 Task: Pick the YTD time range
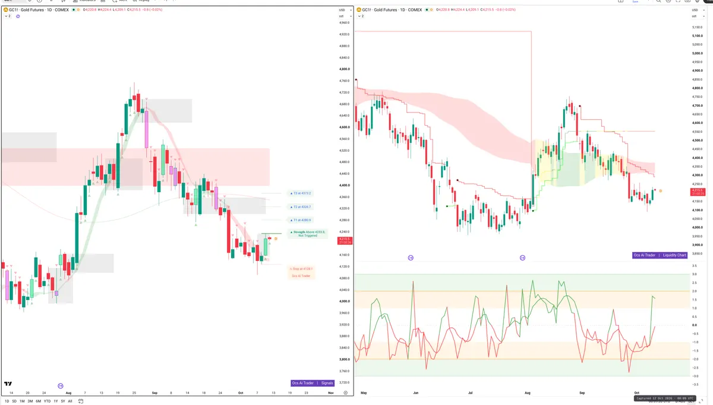point(47,401)
